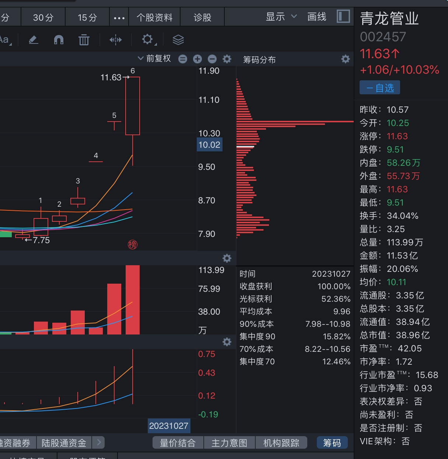Open 个股资料 stock info tab
The image size is (448, 459).
tap(154, 18)
